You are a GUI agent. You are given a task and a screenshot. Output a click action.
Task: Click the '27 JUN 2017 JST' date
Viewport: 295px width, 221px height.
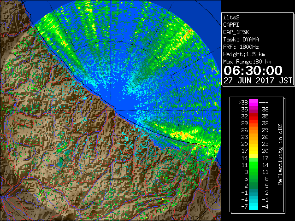258,81
